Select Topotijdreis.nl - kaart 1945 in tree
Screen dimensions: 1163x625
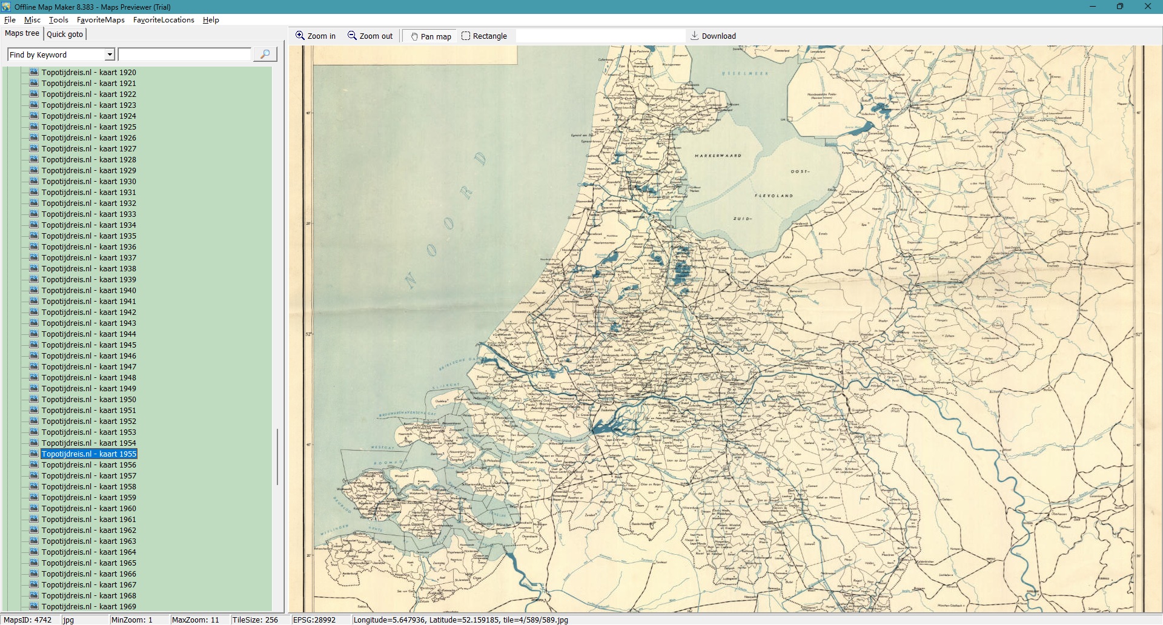click(88, 345)
